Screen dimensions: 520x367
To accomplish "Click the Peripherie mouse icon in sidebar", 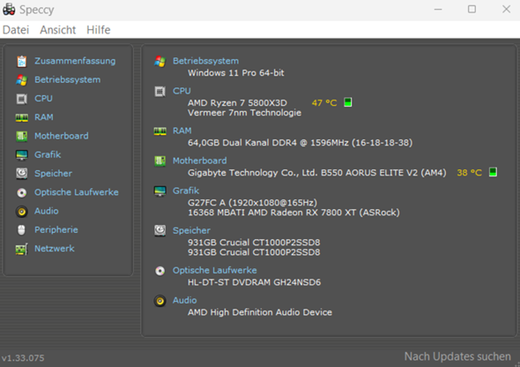I will (x=21, y=230).
